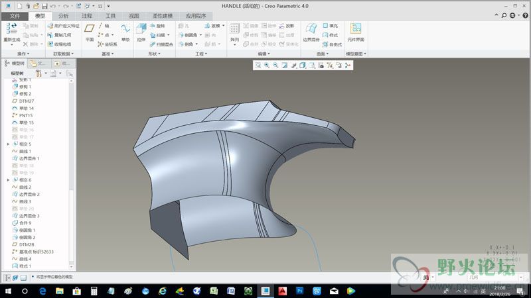This screenshot has height=298, width=531.
Task: Open the 形状 group dropdown
Action: [x=155, y=54]
